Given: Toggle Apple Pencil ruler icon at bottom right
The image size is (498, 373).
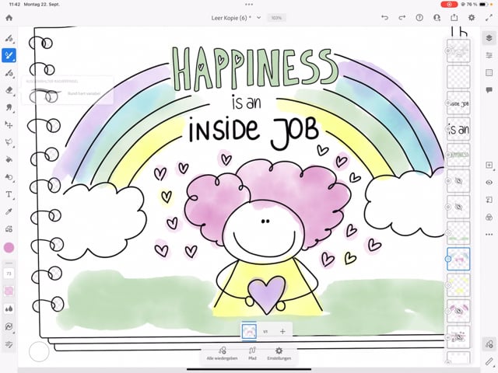Looking at the screenshot, I should coord(489,361).
